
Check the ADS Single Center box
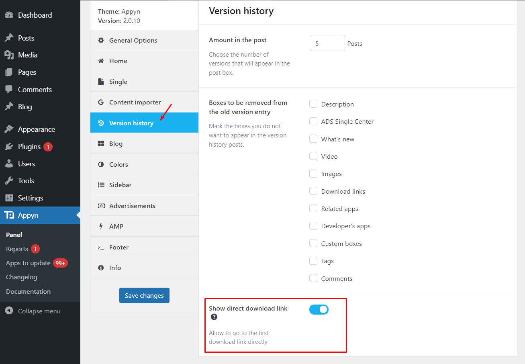[x=313, y=121]
